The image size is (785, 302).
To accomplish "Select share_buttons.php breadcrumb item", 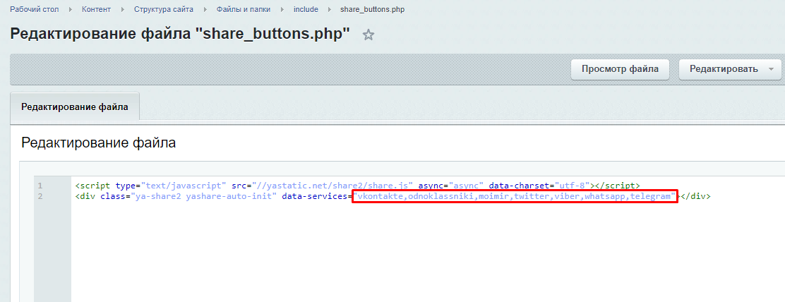I will pos(373,9).
